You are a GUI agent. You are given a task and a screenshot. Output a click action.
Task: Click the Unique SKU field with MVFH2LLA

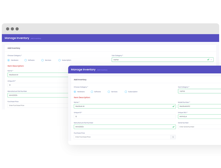click(199, 117)
